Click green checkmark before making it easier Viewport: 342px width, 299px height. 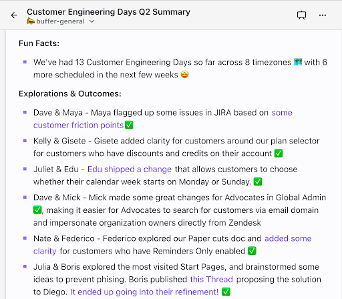(37, 210)
